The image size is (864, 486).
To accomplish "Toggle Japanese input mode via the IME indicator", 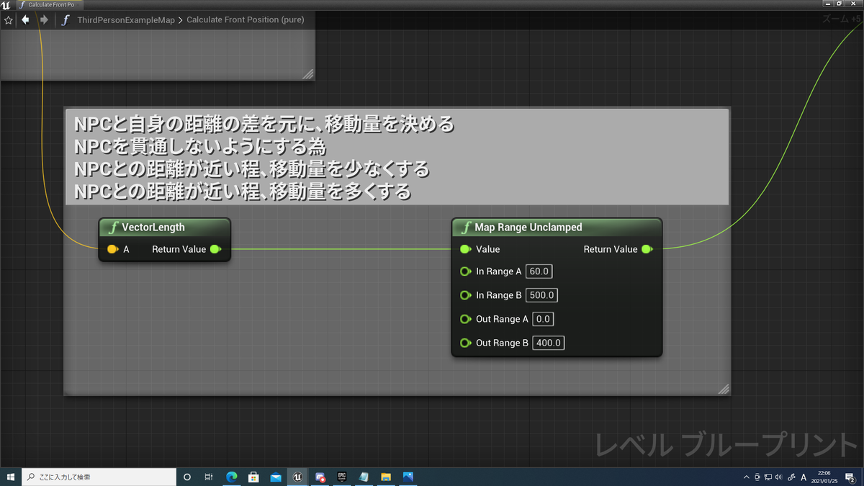I will 804,477.
